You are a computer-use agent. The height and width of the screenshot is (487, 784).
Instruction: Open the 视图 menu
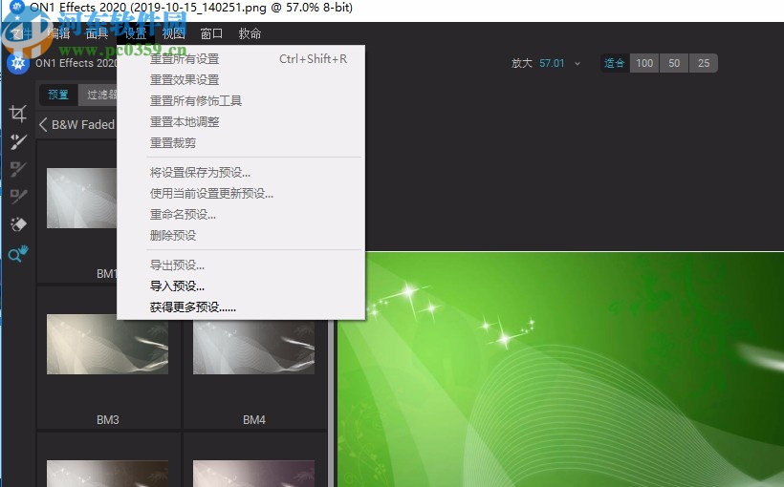tap(173, 33)
